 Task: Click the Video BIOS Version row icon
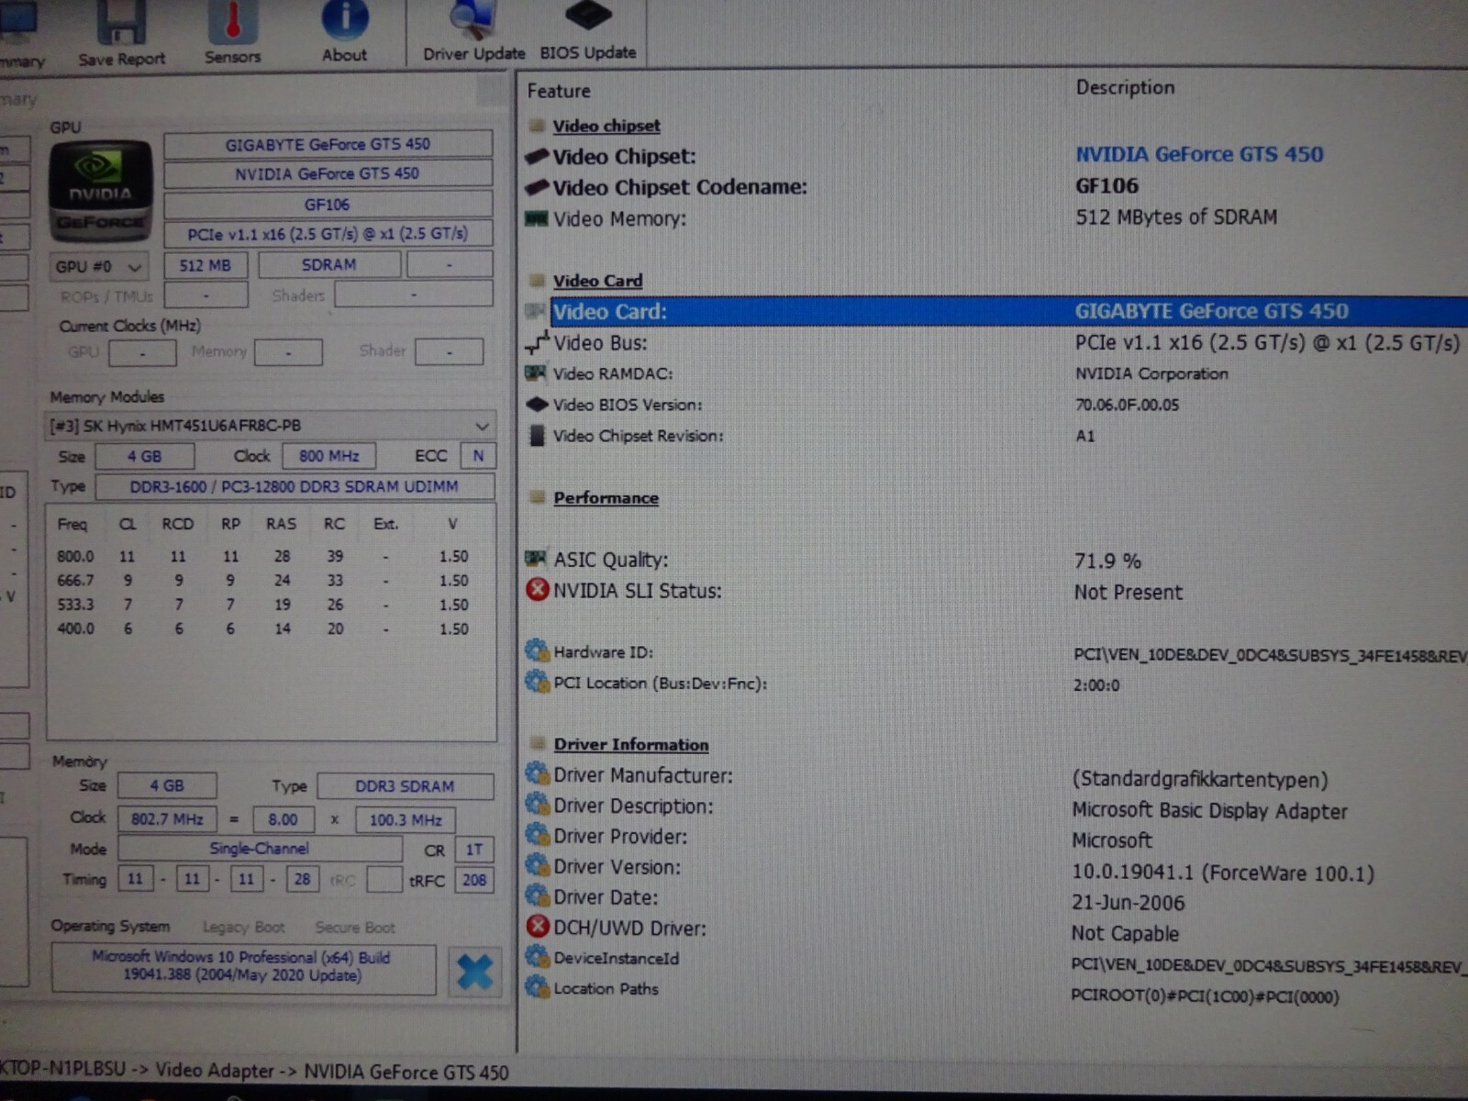pos(537,404)
